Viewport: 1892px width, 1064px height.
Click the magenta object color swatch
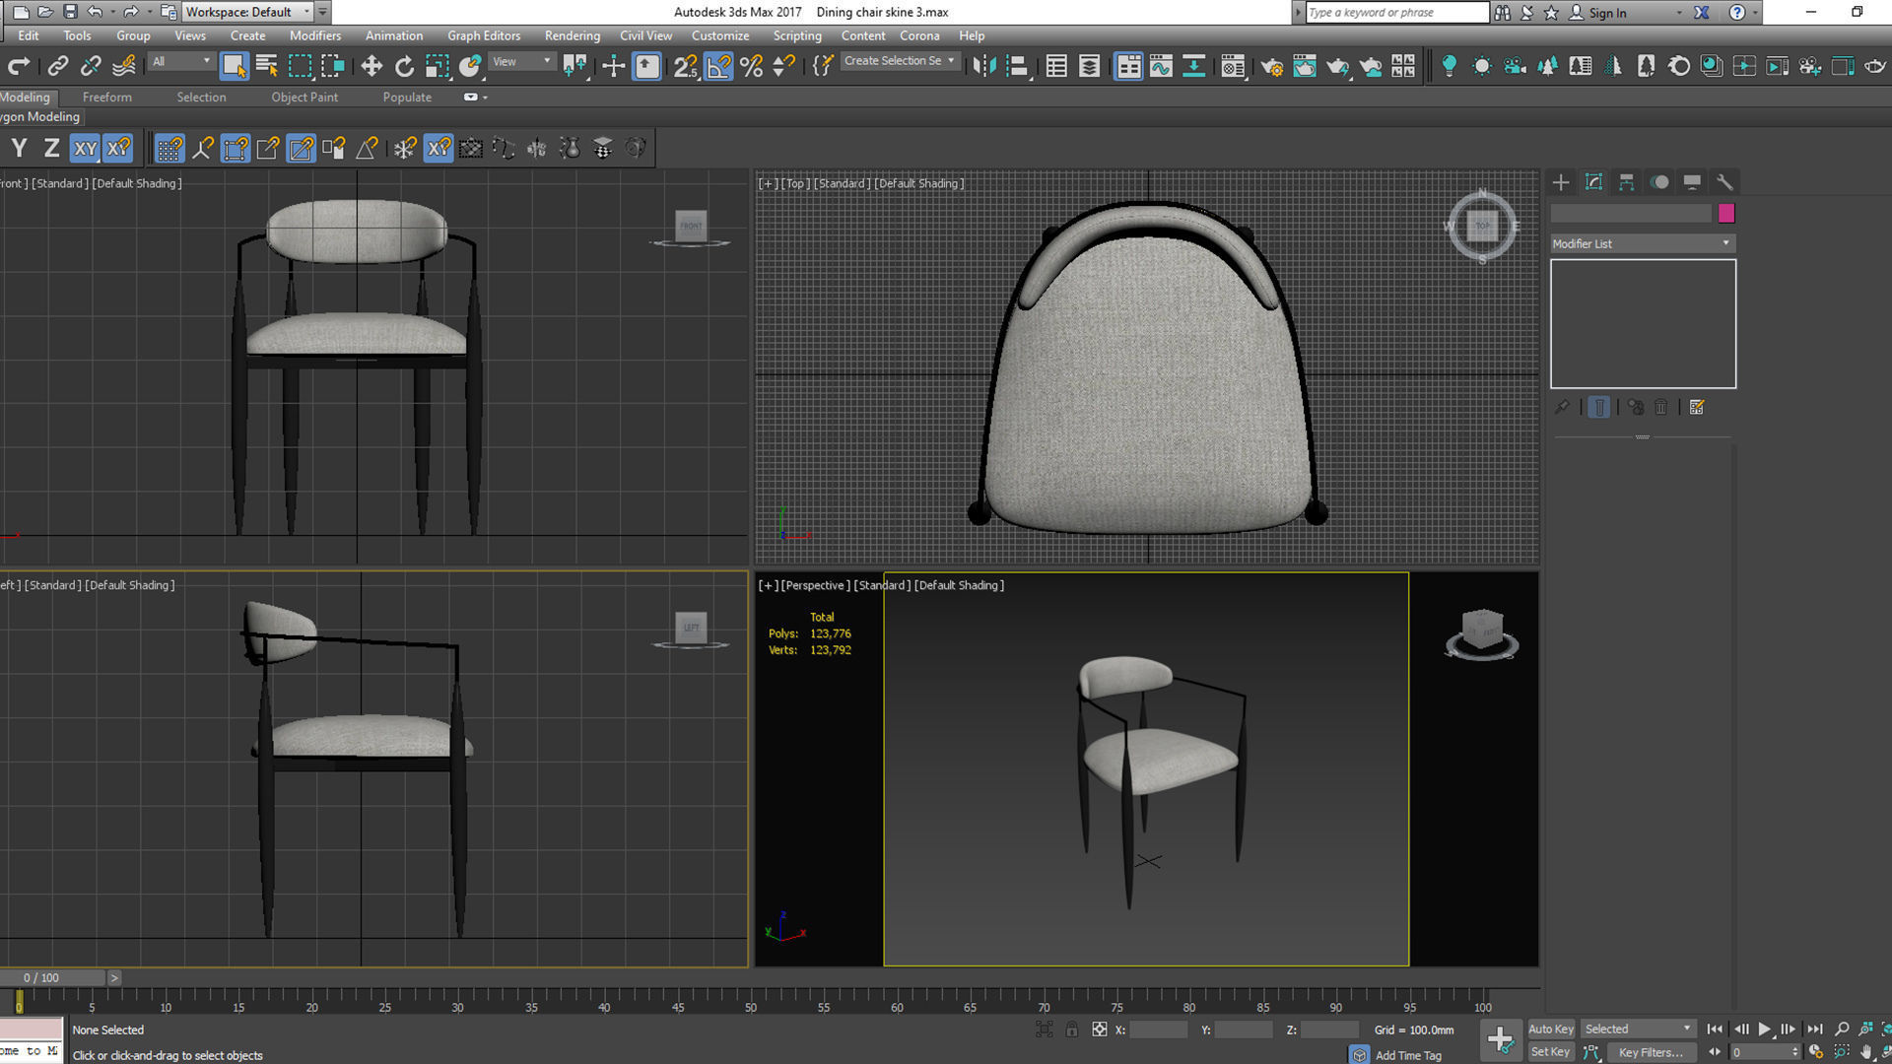tap(1725, 213)
